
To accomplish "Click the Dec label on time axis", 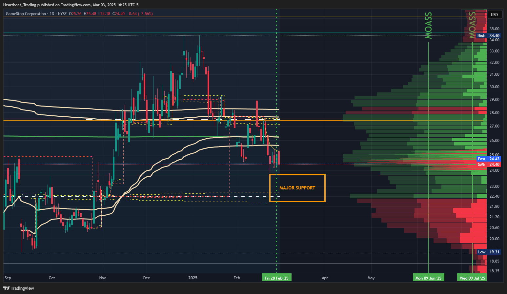I will coord(147,278).
